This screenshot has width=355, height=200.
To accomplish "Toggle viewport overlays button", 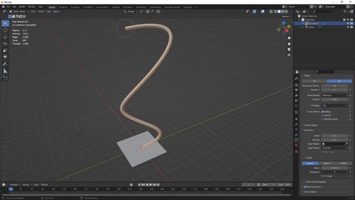I will [262, 11].
